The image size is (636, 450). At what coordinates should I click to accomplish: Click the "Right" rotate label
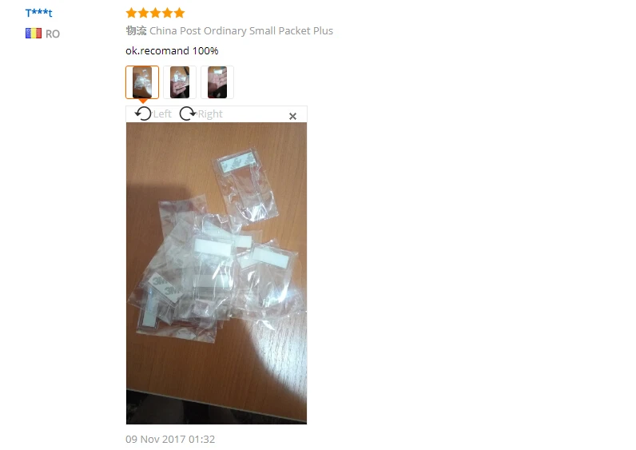coord(210,114)
